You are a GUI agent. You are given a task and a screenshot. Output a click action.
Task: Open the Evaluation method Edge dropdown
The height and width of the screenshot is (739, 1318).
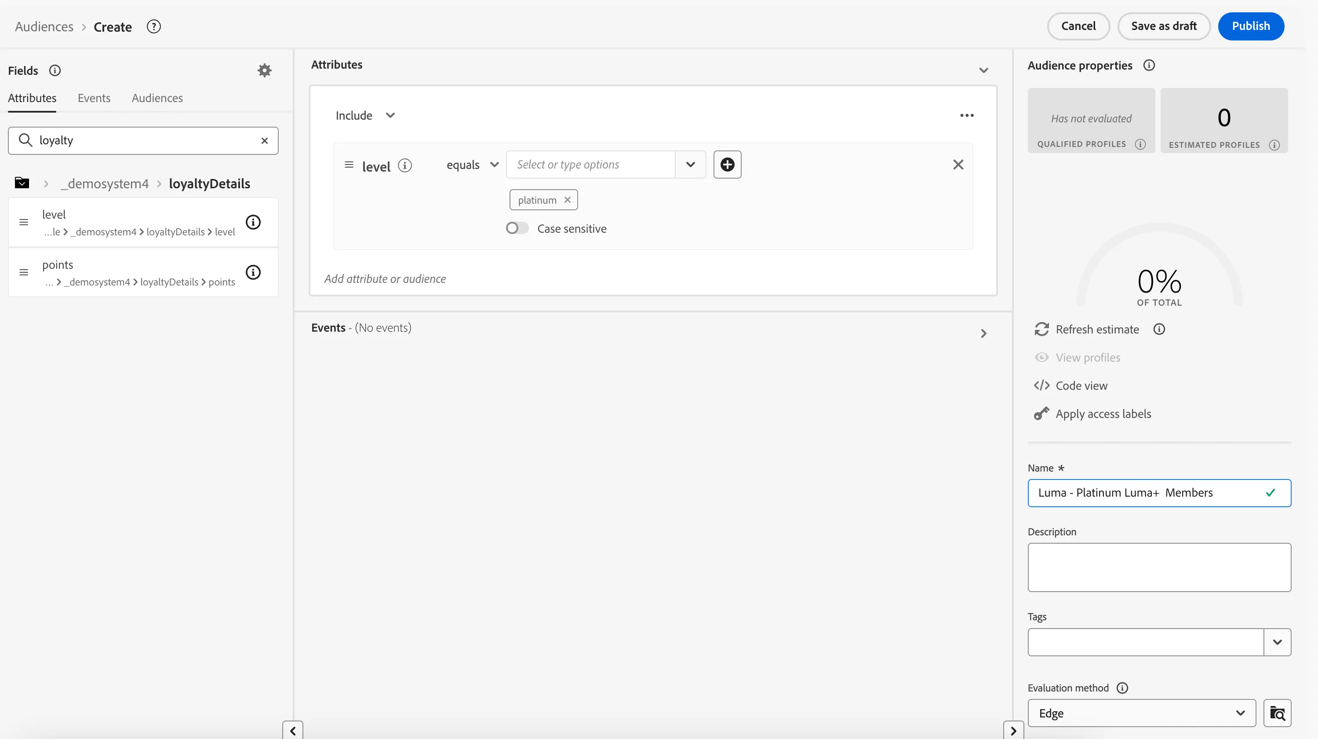click(x=1141, y=713)
